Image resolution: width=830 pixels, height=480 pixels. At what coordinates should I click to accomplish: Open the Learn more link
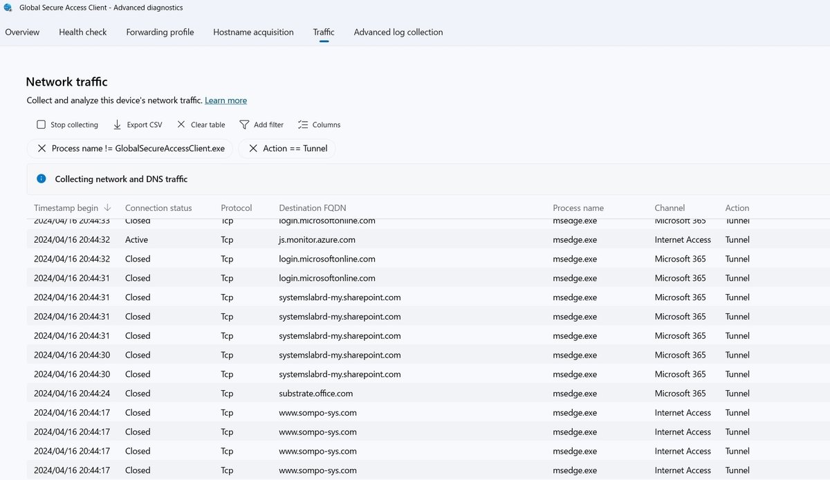(x=225, y=100)
